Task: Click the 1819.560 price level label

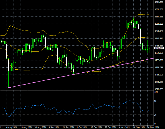Action: pos(159,38)
